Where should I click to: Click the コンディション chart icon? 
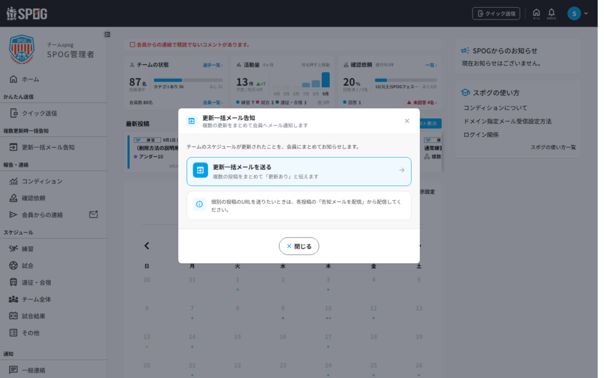14,181
